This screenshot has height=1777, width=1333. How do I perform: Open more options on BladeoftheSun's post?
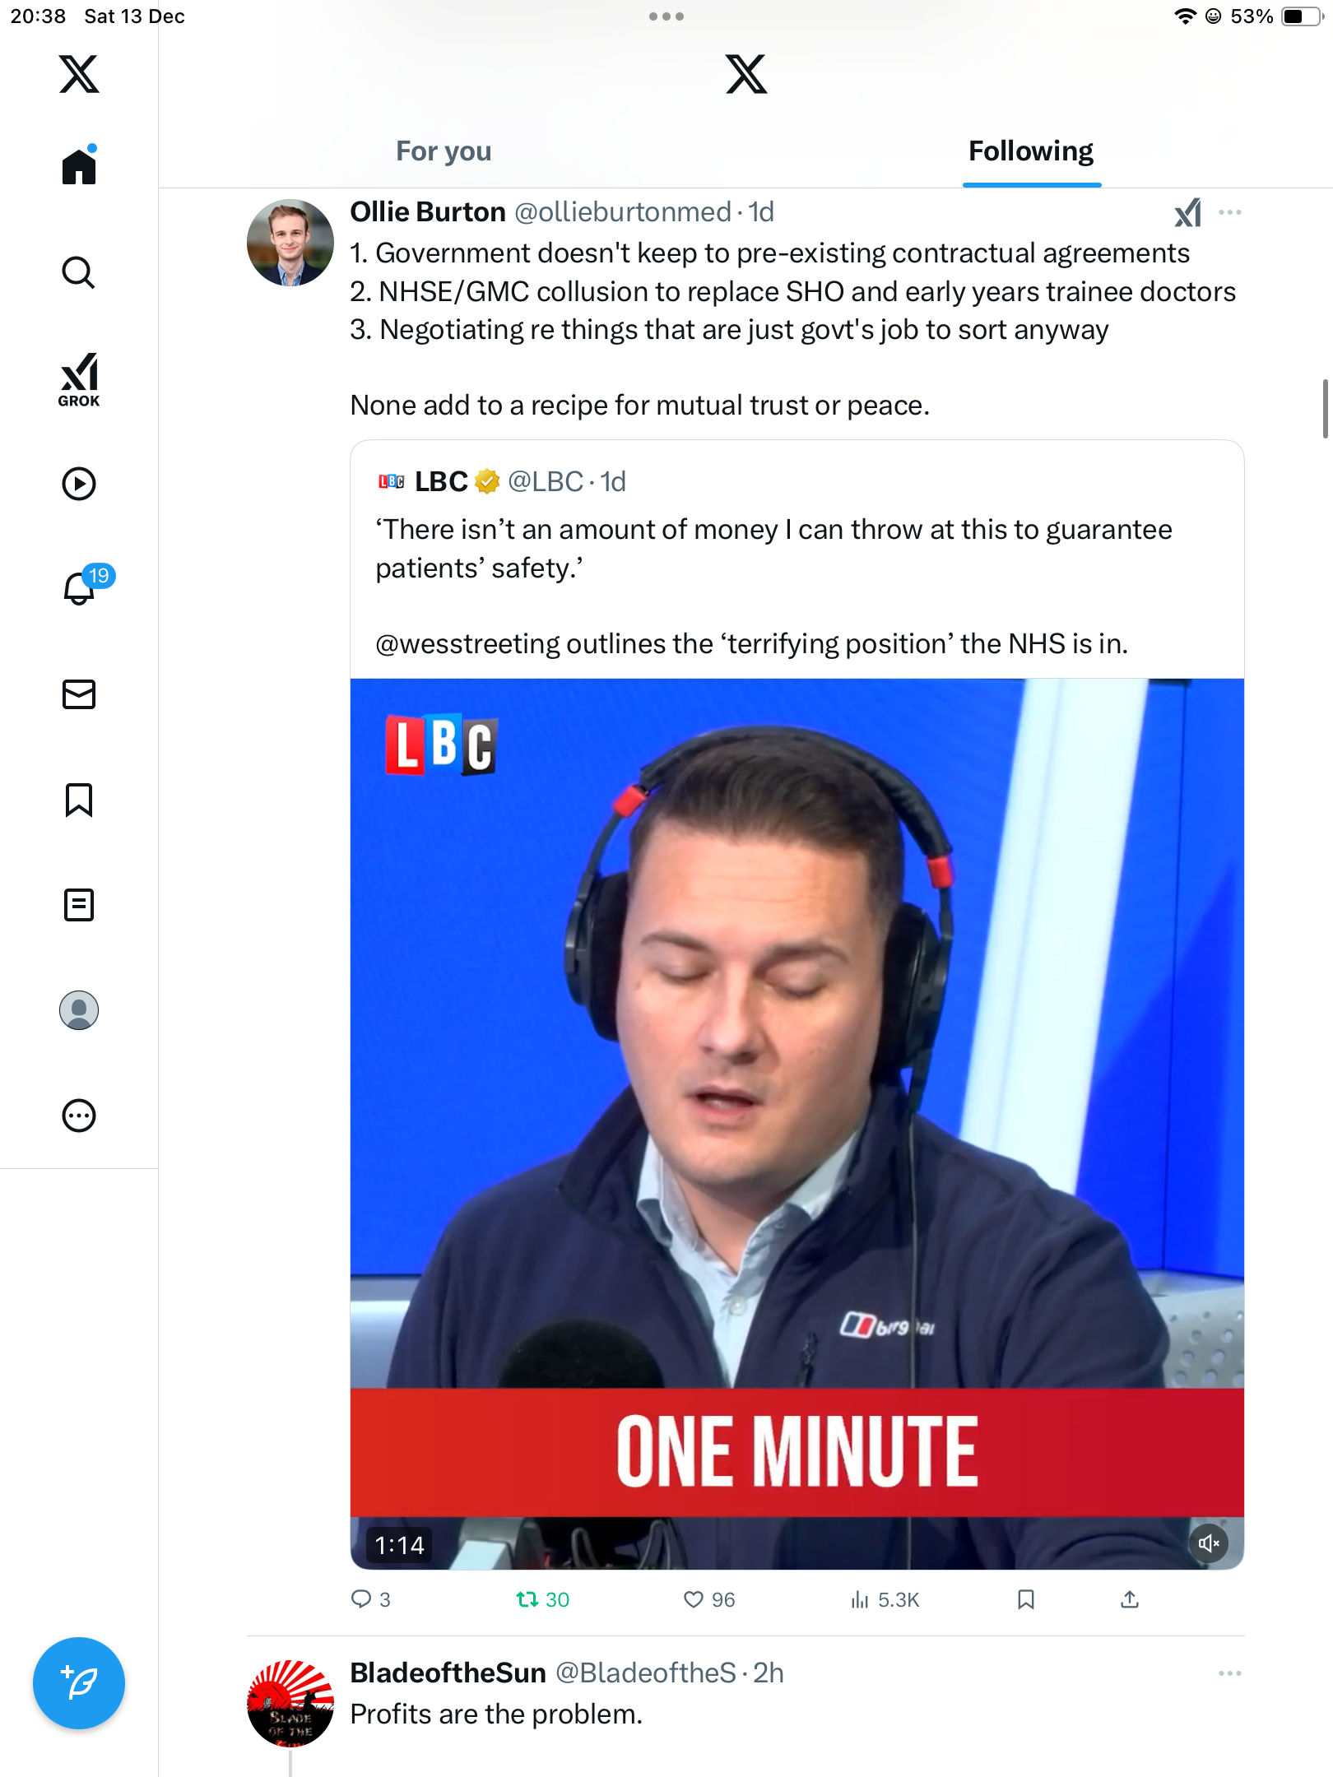(x=1230, y=1673)
